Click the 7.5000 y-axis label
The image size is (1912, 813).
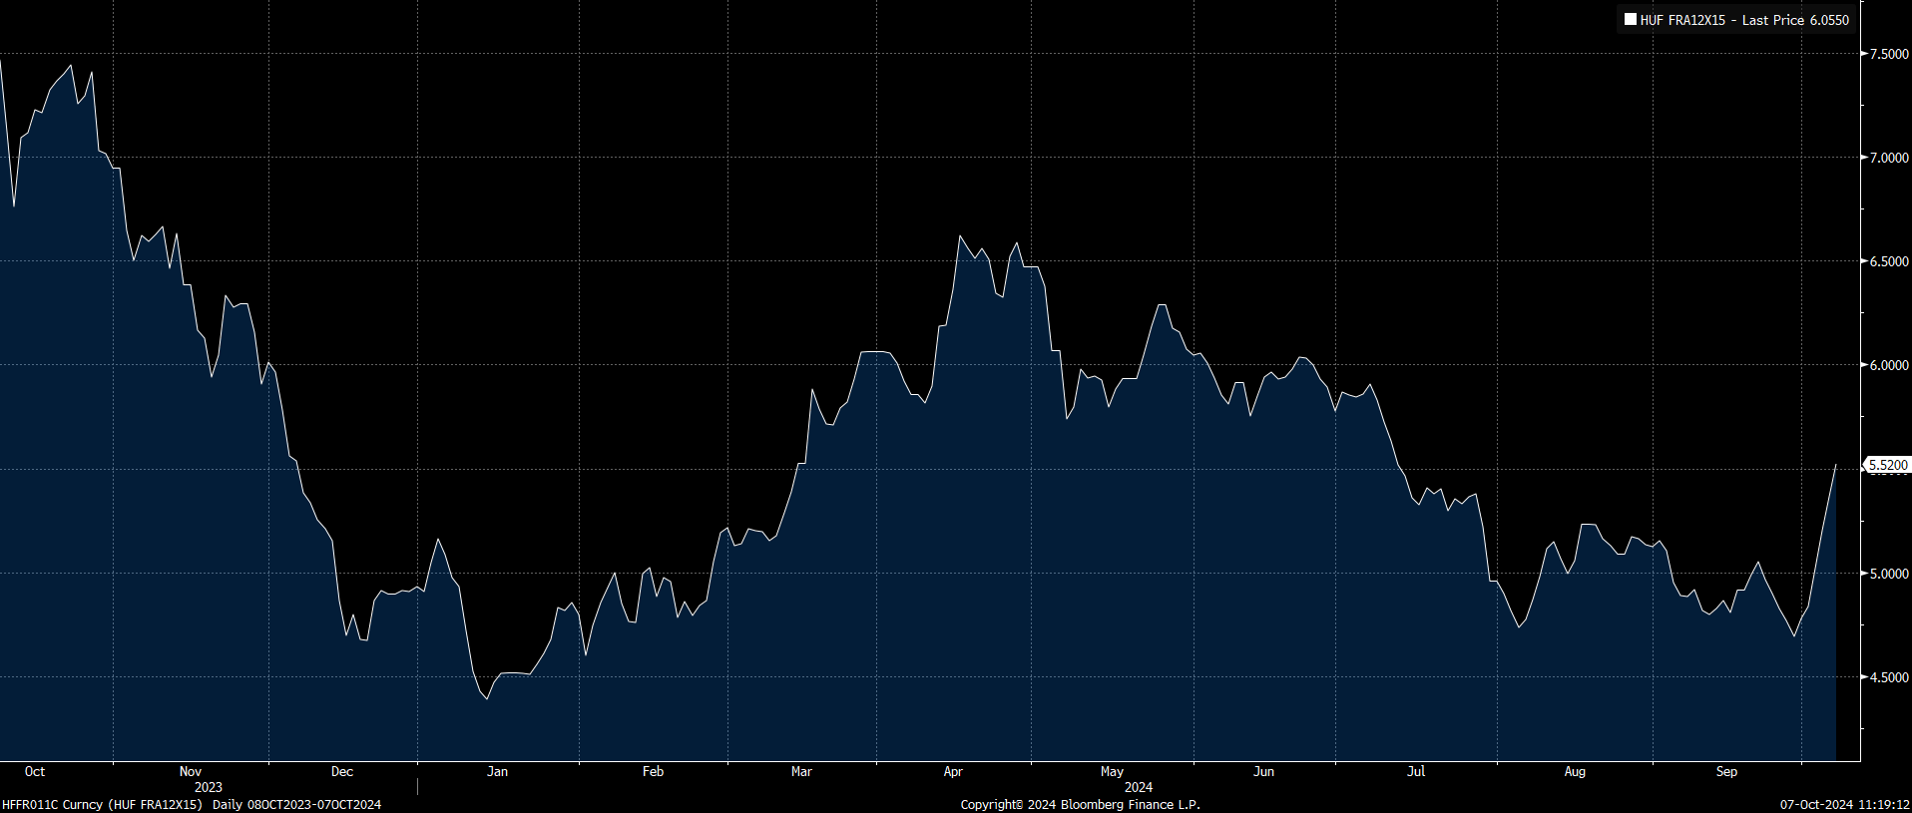(1889, 54)
